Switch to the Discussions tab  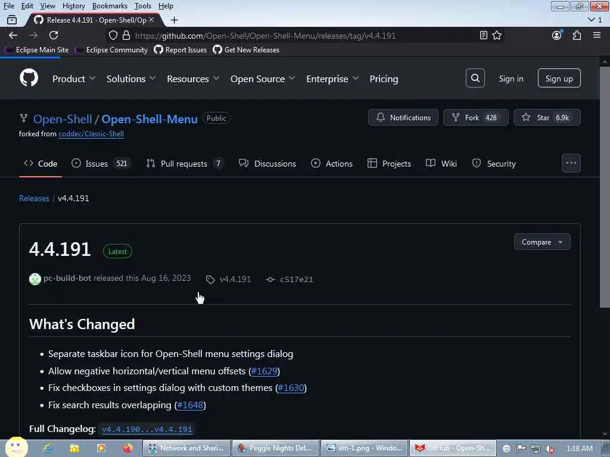click(x=267, y=164)
